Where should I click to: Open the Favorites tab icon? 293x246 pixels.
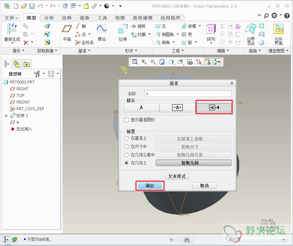click(x=26, y=64)
